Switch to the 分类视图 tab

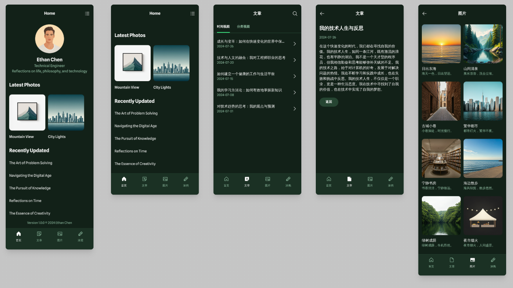(243, 27)
